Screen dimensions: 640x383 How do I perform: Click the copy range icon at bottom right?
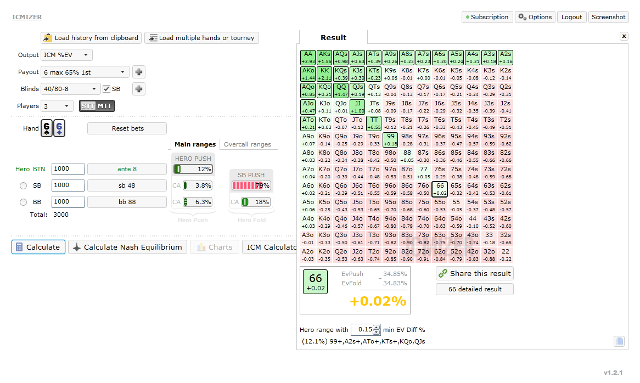click(x=619, y=341)
